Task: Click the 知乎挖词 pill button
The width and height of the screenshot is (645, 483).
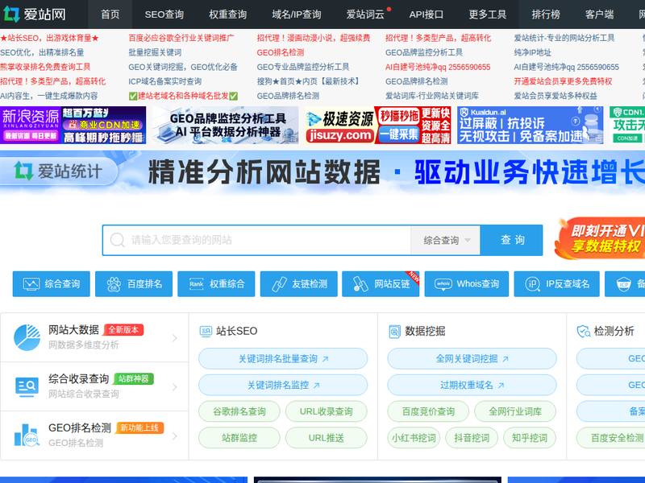Action: click(530, 438)
